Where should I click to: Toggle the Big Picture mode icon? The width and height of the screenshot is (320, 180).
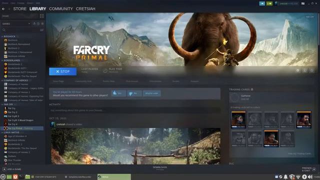(x=303, y=3)
